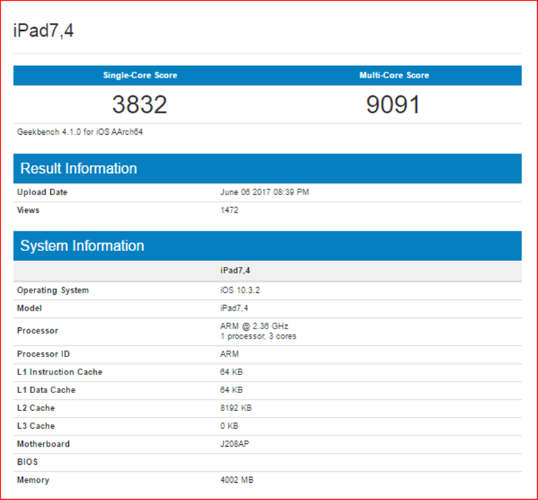Image resolution: width=538 pixels, height=500 pixels.
Task: Select the Model value iPad7,4
Action: [x=234, y=308]
